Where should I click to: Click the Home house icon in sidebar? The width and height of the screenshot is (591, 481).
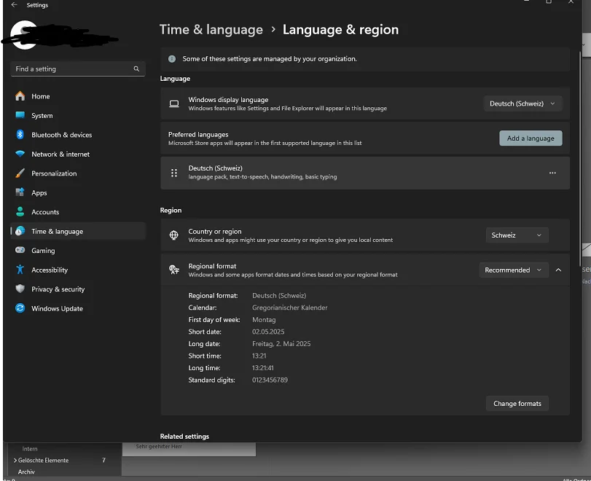tap(20, 96)
